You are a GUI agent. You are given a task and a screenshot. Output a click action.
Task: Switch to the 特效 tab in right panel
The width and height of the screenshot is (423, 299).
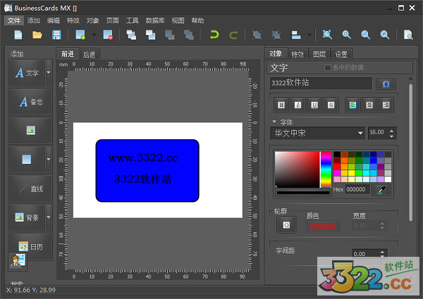click(x=298, y=54)
